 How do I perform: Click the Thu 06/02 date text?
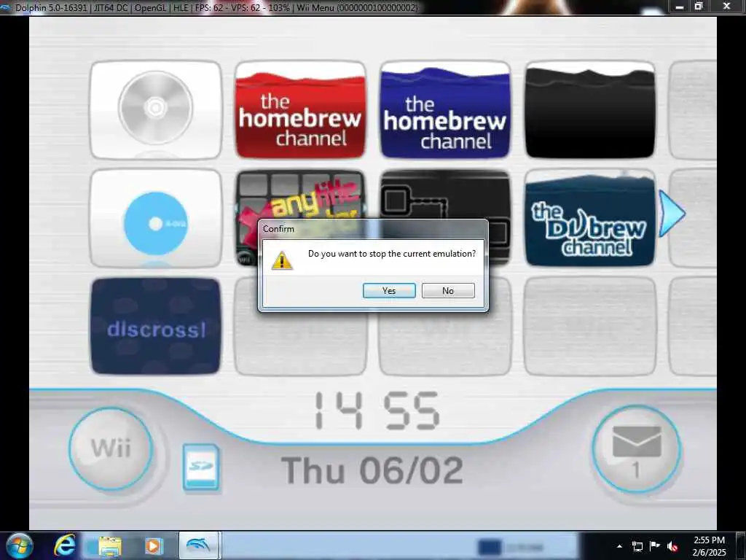click(x=372, y=470)
